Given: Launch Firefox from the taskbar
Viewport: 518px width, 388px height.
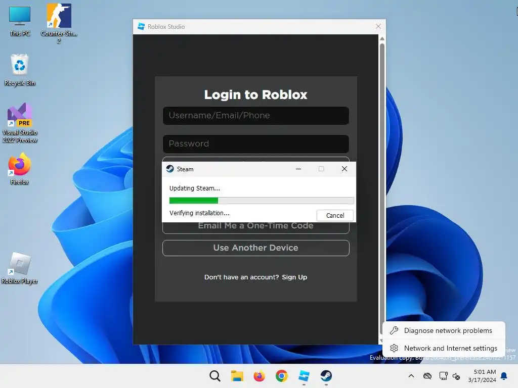Looking at the screenshot, I should pos(260,376).
